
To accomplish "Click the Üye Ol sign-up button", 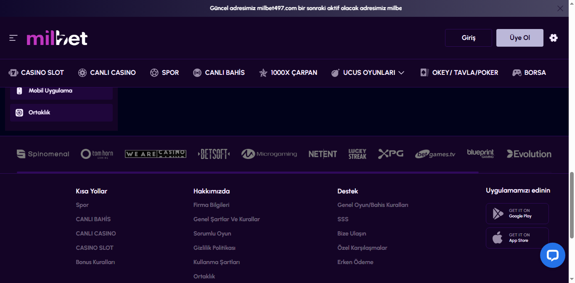I will pos(520,38).
